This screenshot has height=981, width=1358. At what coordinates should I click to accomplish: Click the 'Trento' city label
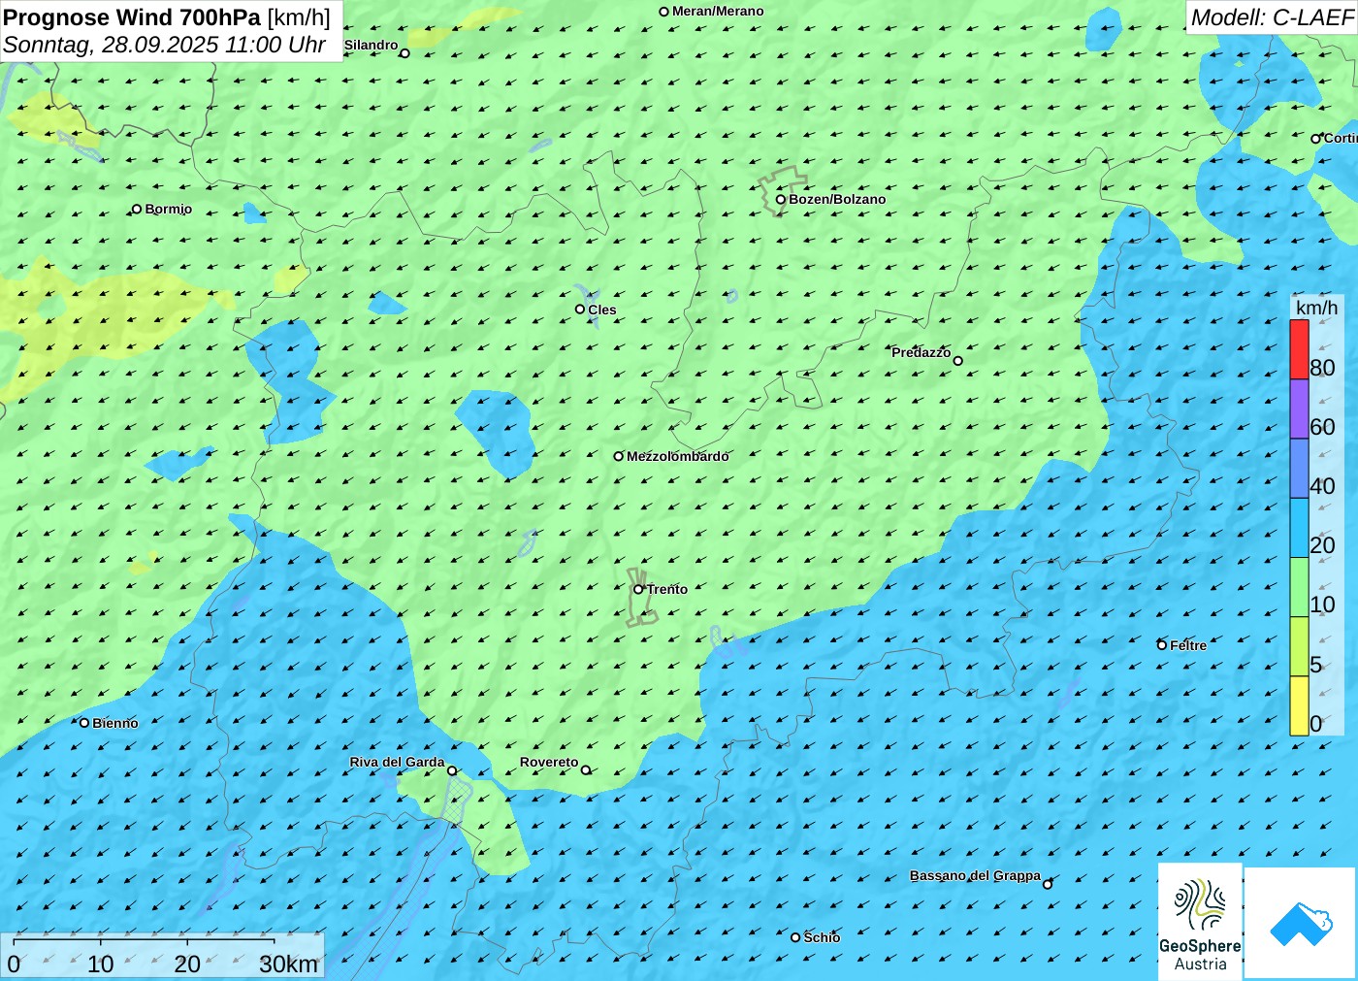(x=667, y=589)
